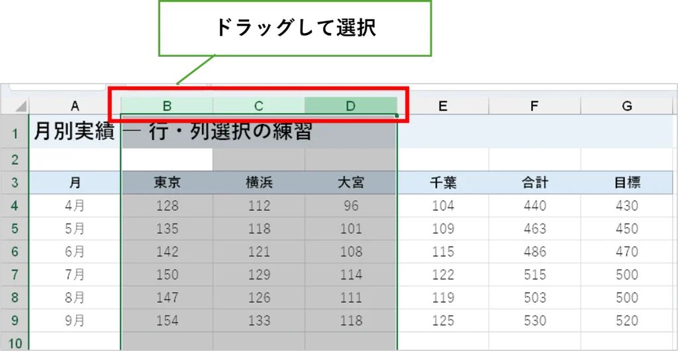Image resolution: width=678 pixels, height=351 pixels.
Task: Click the 月 header cell
Action: [x=75, y=182]
